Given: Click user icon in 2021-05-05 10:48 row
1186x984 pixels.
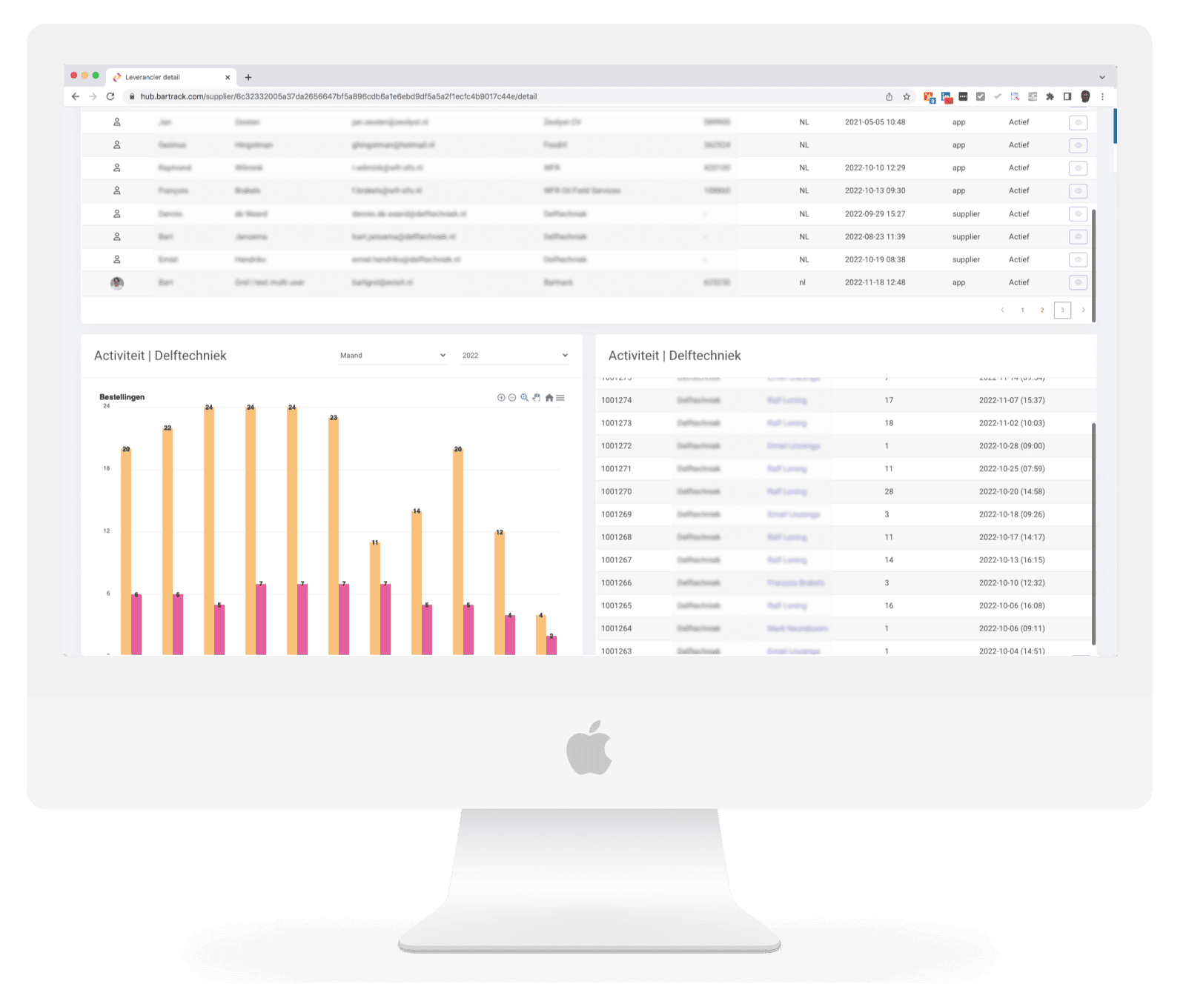Looking at the screenshot, I should [x=116, y=122].
